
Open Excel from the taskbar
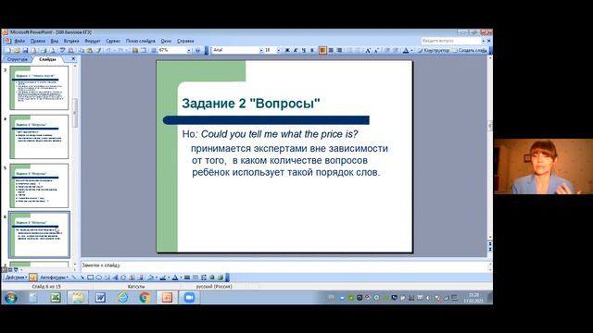(x=56, y=298)
